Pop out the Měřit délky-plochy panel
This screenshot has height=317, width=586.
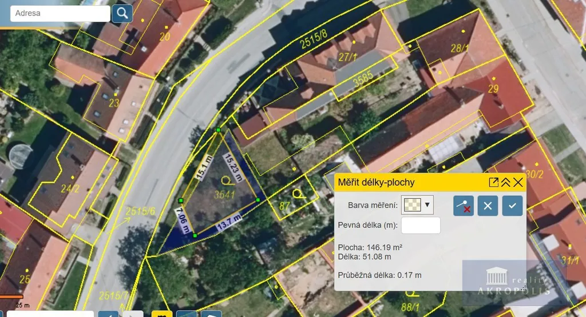click(493, 182)
